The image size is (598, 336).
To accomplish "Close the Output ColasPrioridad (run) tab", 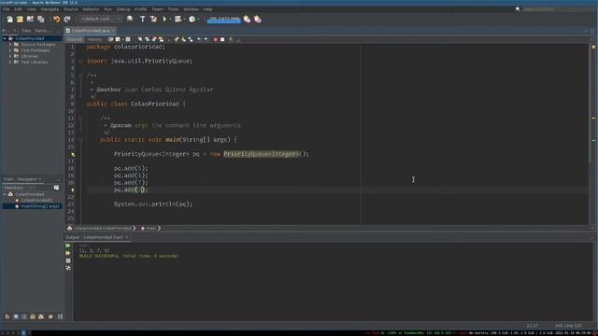I will (127, 237).
